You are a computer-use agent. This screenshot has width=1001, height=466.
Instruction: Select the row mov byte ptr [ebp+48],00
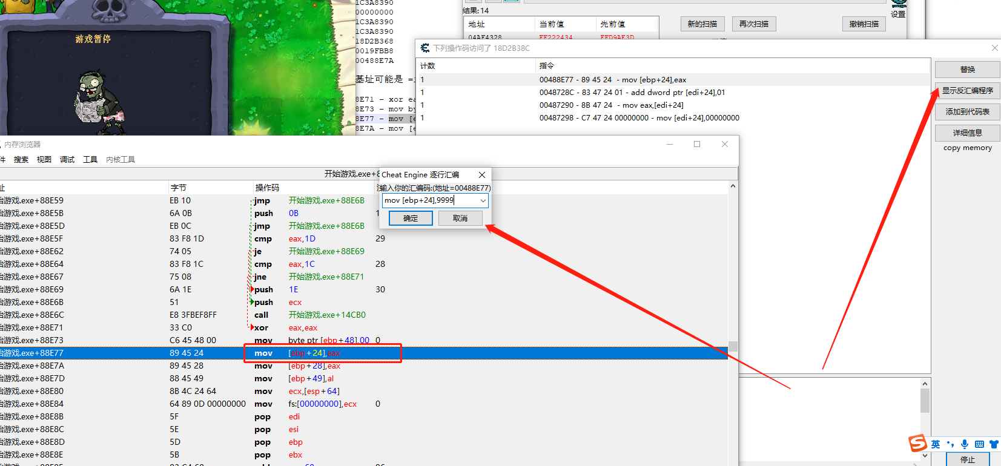363,340
